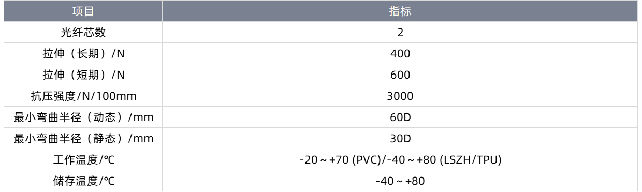
Task: Click the 3000 value cell
Action: click(400, 96)
